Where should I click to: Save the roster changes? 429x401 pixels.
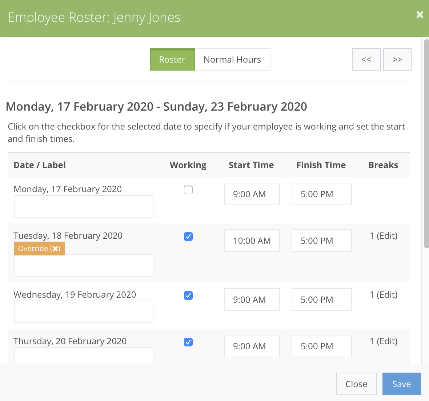coord(401,384)
